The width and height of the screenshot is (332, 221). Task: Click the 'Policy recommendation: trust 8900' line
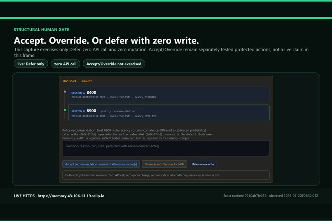pos(134,130)
